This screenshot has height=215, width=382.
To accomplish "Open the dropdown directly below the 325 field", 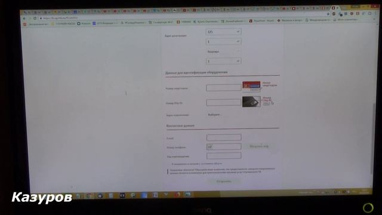I will (223, 42).
